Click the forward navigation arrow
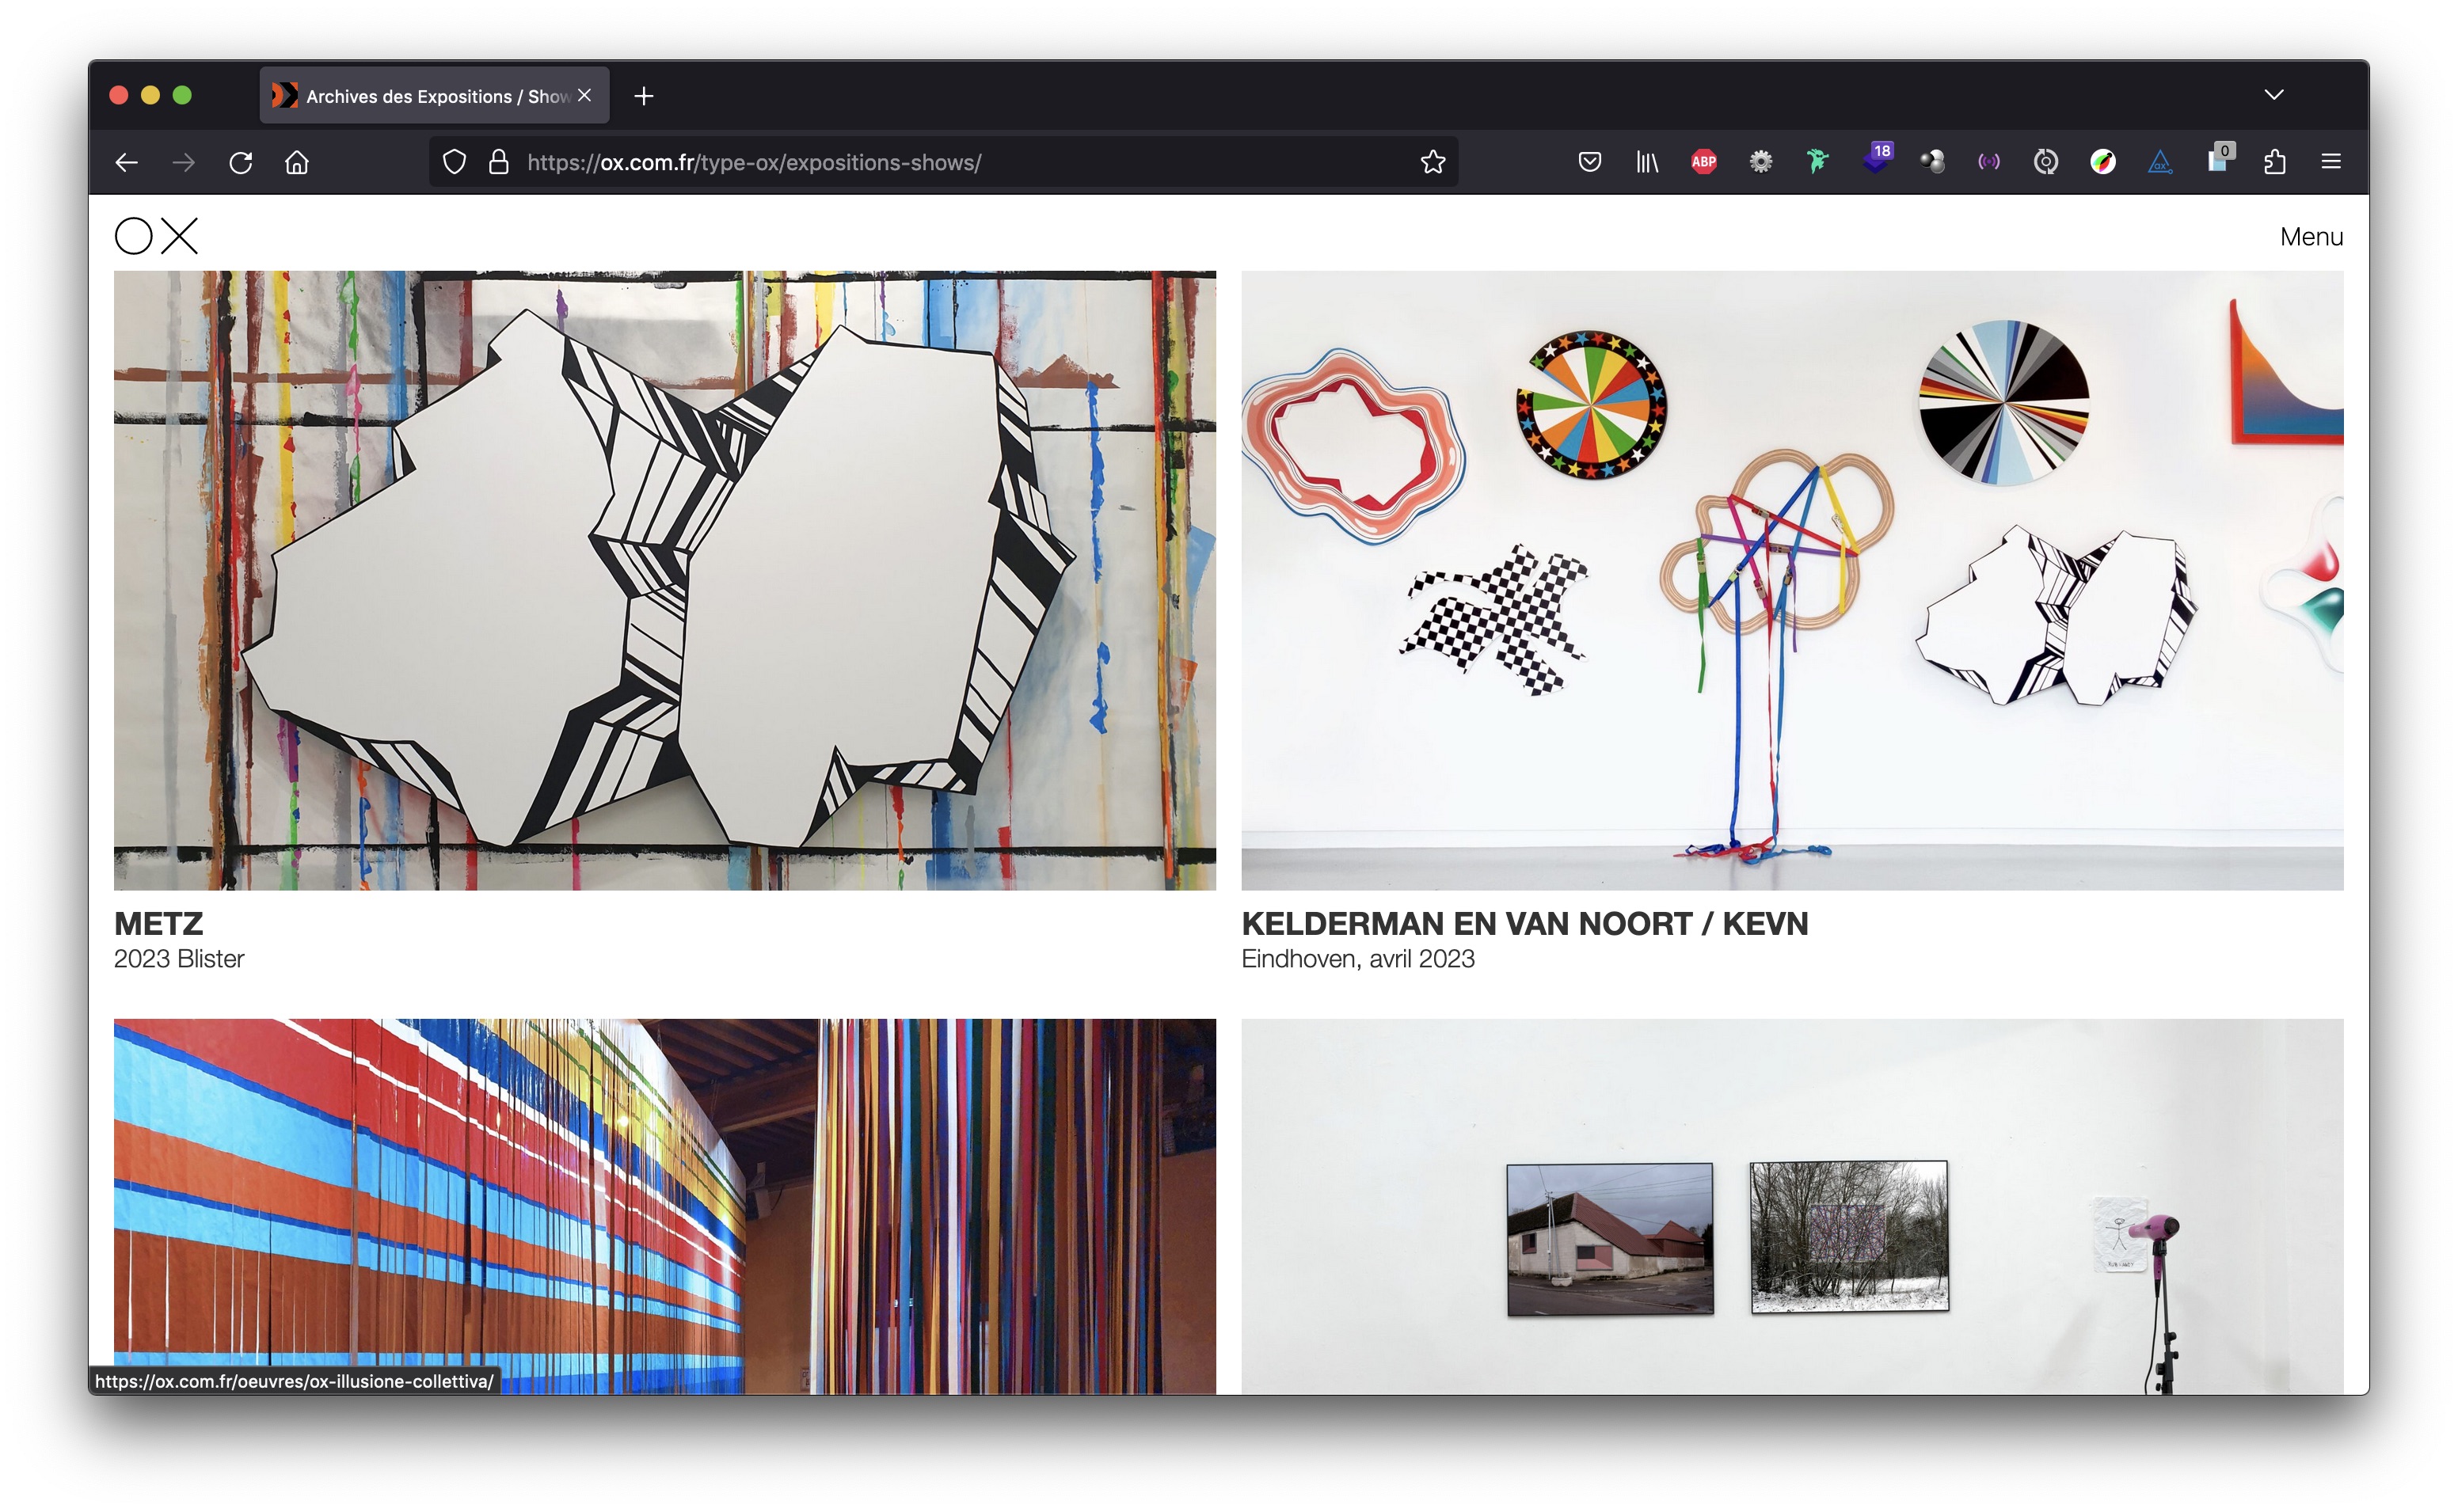The height and width of the screenshot is (1512, 2458). (x=183, y=162)
